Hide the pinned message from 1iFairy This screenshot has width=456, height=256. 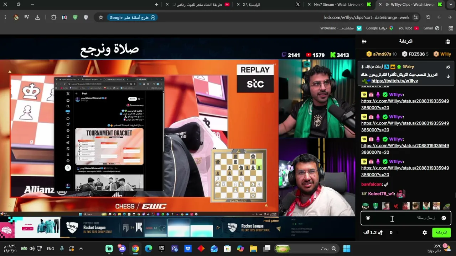click(448, 67)
